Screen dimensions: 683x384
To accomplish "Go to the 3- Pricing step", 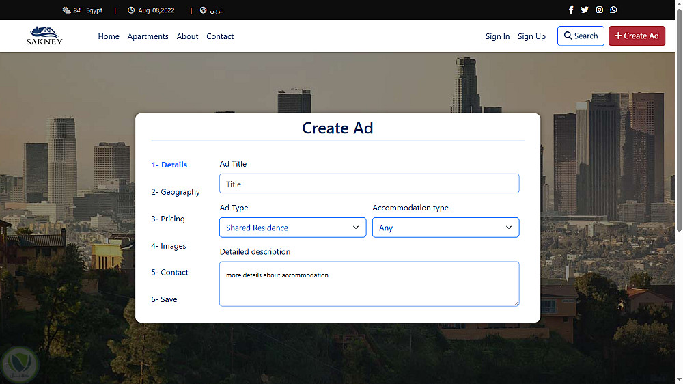I will click(x=168, y=219).
